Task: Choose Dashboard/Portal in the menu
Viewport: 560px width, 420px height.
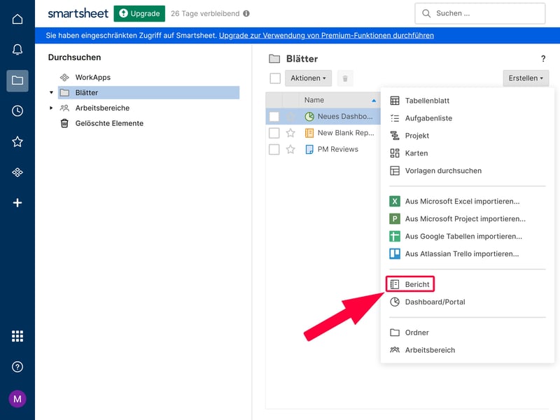Action: click(435, 302)
